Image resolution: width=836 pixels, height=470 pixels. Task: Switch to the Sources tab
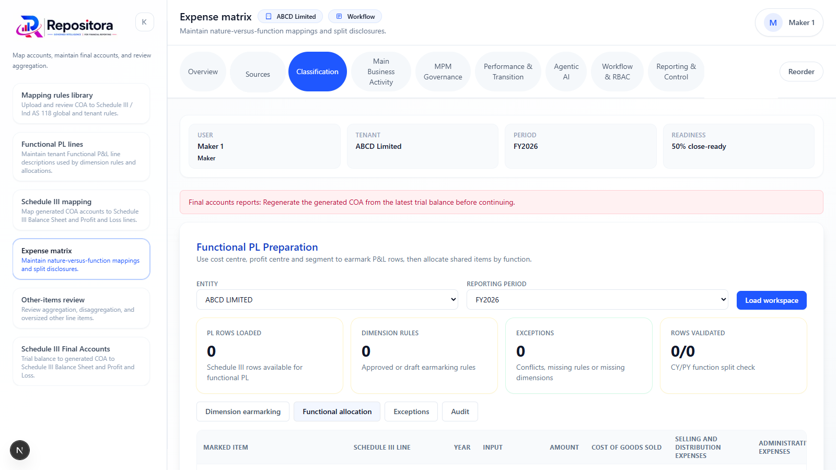tap(258, 74)
